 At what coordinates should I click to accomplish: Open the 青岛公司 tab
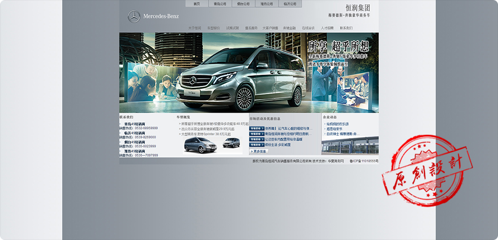(220, 4)
